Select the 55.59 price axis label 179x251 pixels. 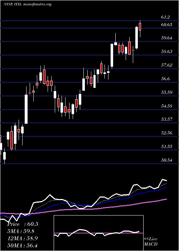point(167,93)
